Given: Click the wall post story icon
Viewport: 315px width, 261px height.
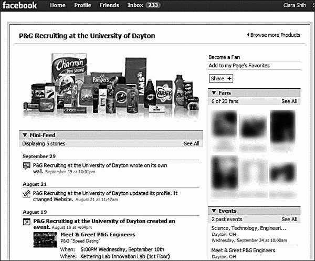Looking at the screenshot, I should [27, 166].
